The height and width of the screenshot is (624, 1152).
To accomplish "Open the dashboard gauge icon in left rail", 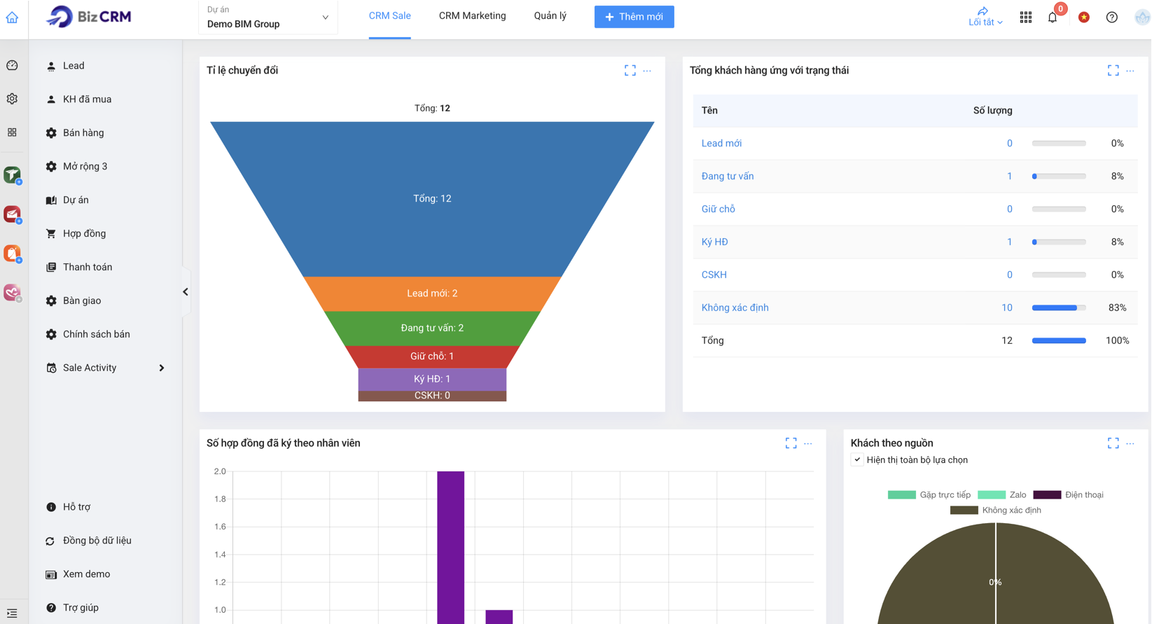I will [12, 65].
